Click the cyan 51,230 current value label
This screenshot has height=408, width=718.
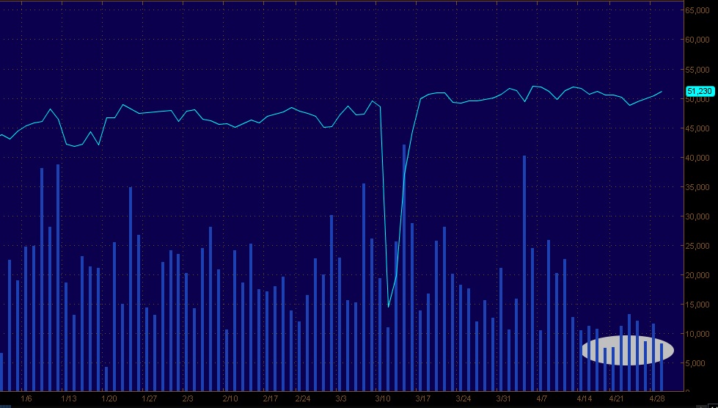tap(699, 91)
